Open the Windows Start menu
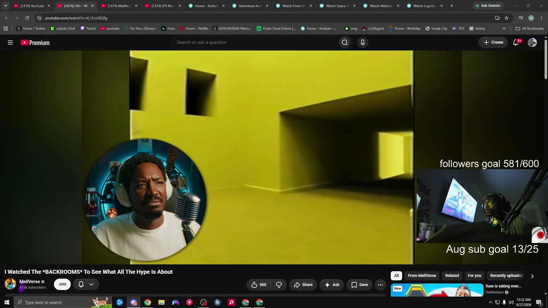 pyautogui.click(x=6, y=302)
